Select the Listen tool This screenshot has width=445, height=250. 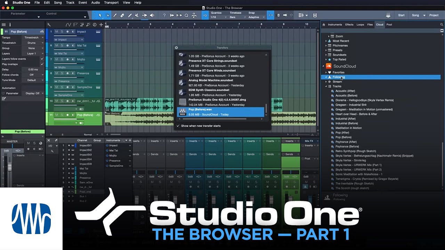pyautogui.click(x=152, y=15)
